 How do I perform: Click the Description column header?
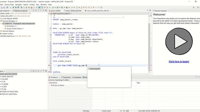pyautogui.click(x=53, y=83)
